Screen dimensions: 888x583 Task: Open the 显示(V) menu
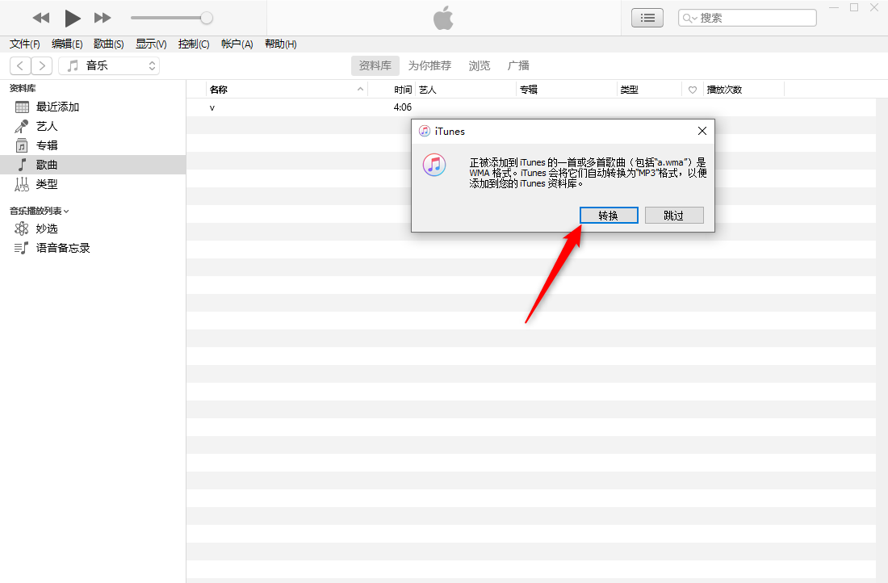(151, 44)
